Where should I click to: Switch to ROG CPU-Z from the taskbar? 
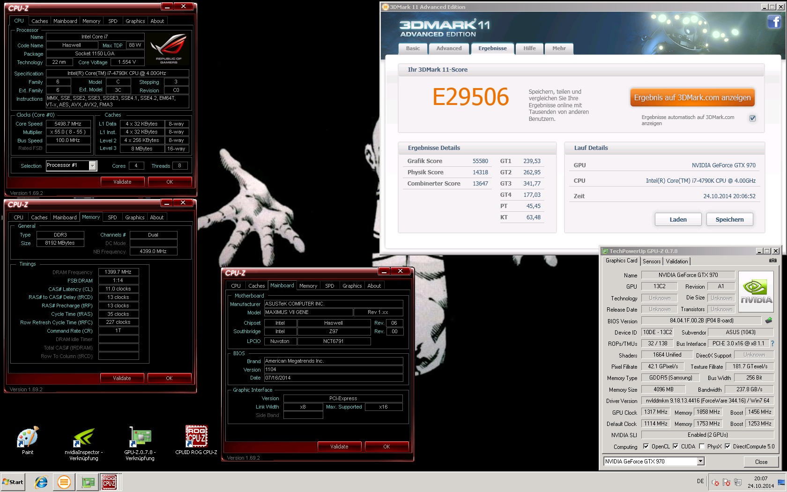click(110, 482)
